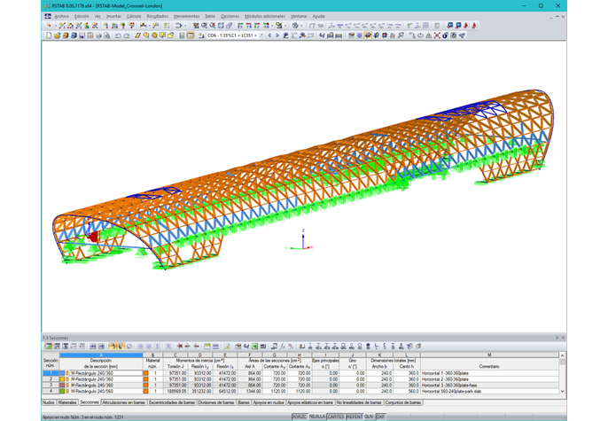Viewport: 608px width, 421px height.
Task: Click the first icon in the table toolbar
Action: 49,346
